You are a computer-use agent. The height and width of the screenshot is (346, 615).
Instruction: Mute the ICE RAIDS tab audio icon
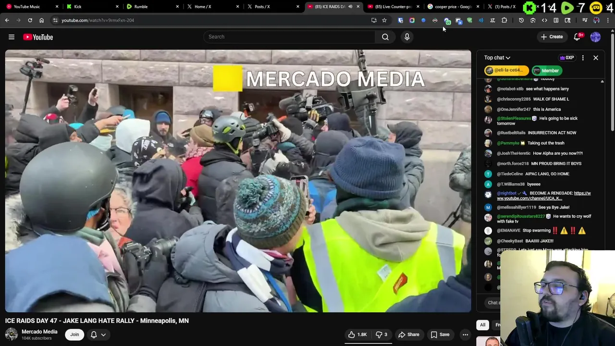350,7
